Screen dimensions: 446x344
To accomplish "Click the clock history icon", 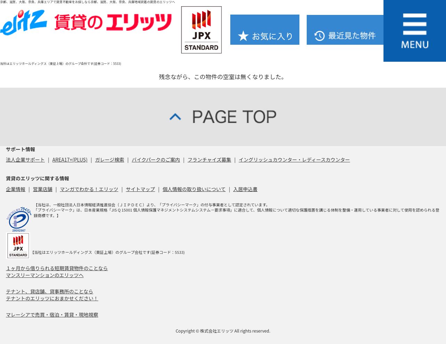I will pyautogui.click(x=320, y=36).
